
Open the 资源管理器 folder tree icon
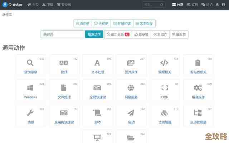point(198,113)
